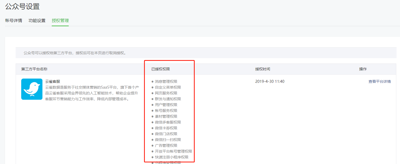Click the 微信多客服权限 list entry
Image resolution: width=400 pixels, height=164 pixels.
pos(168,122)
